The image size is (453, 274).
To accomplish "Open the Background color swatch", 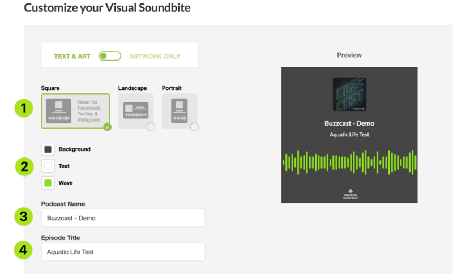I will (48, 149).
